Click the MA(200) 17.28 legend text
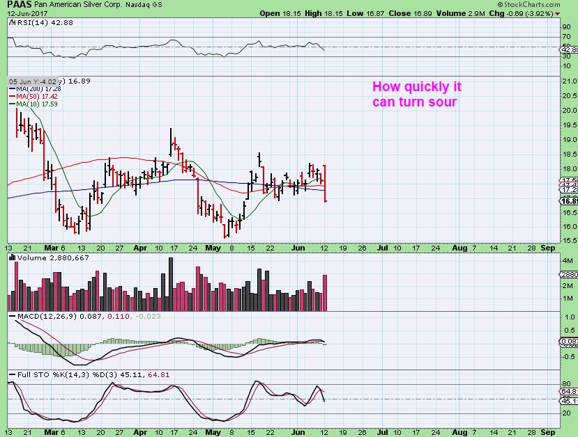Screen dimensions: 578x437 (39, 88)
